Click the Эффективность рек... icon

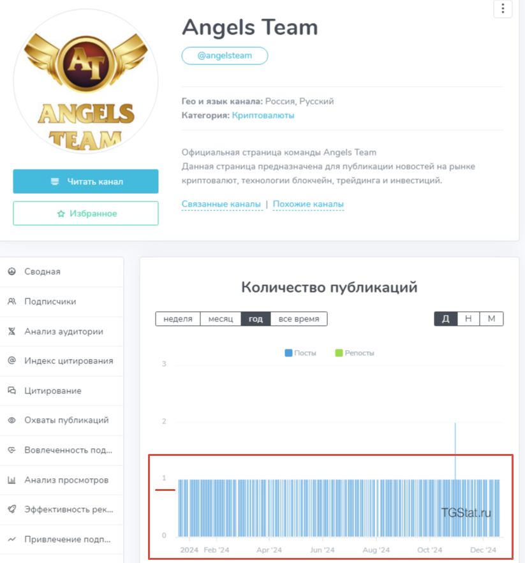[12, 509]
